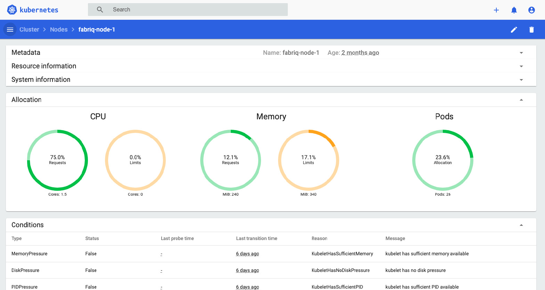Click 'kubelet has no disk pressure' message
Image resolution: width=545 pixels, height=290 pixels.
click(415, 270)
